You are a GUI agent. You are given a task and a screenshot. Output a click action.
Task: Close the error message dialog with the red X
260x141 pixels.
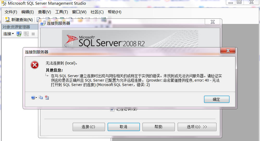point(228,51)
